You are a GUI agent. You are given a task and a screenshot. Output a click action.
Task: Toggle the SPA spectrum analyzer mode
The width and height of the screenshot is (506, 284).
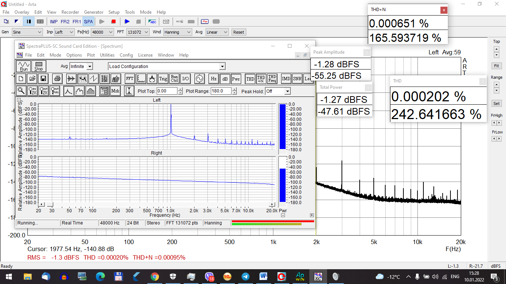pos(88,22)
